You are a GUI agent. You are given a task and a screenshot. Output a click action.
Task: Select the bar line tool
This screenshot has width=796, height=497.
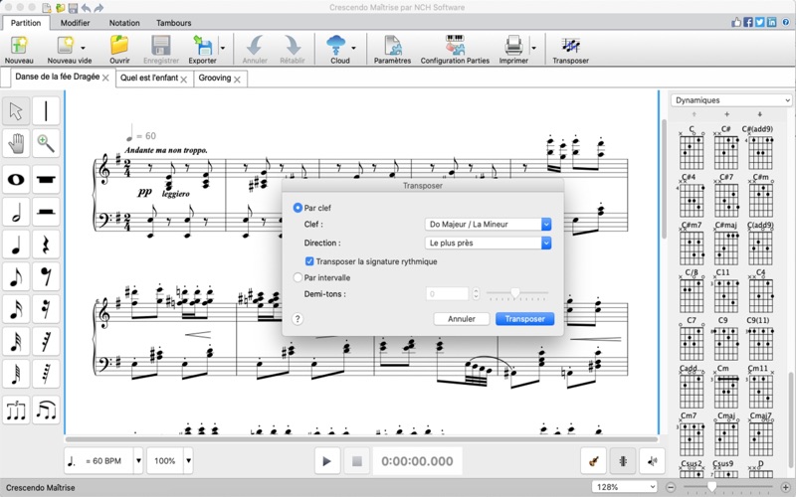tap(46, 111)
